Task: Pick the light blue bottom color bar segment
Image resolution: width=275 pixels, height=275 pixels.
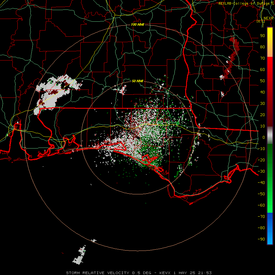Action: click(x=270, y=239)
